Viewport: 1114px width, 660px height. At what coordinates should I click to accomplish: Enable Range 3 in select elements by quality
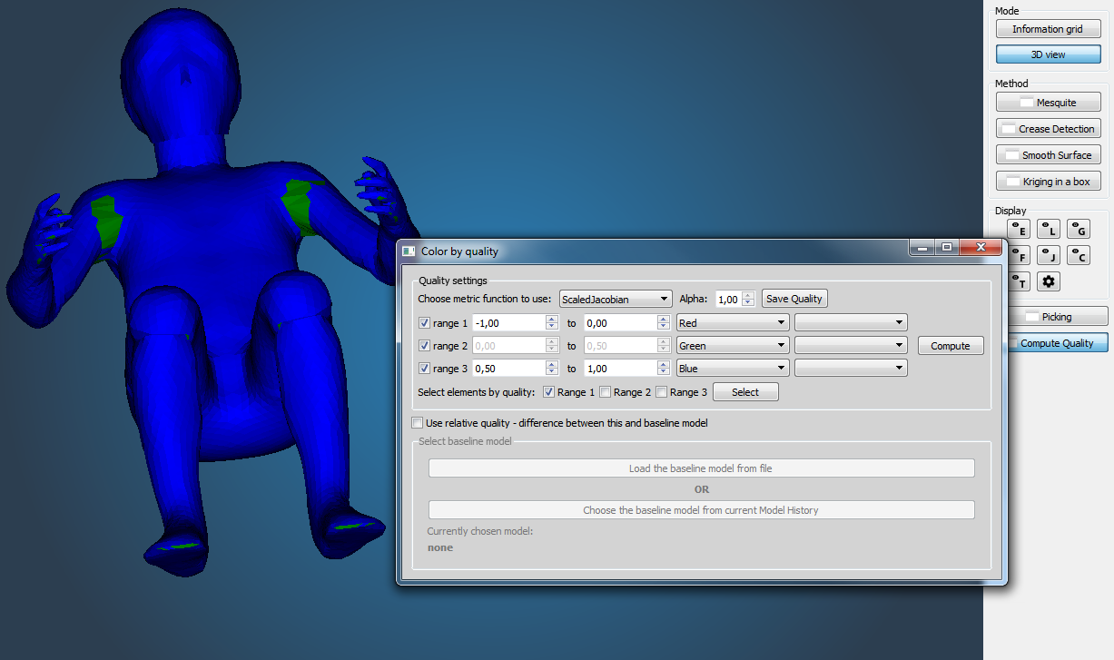[661, 392]
